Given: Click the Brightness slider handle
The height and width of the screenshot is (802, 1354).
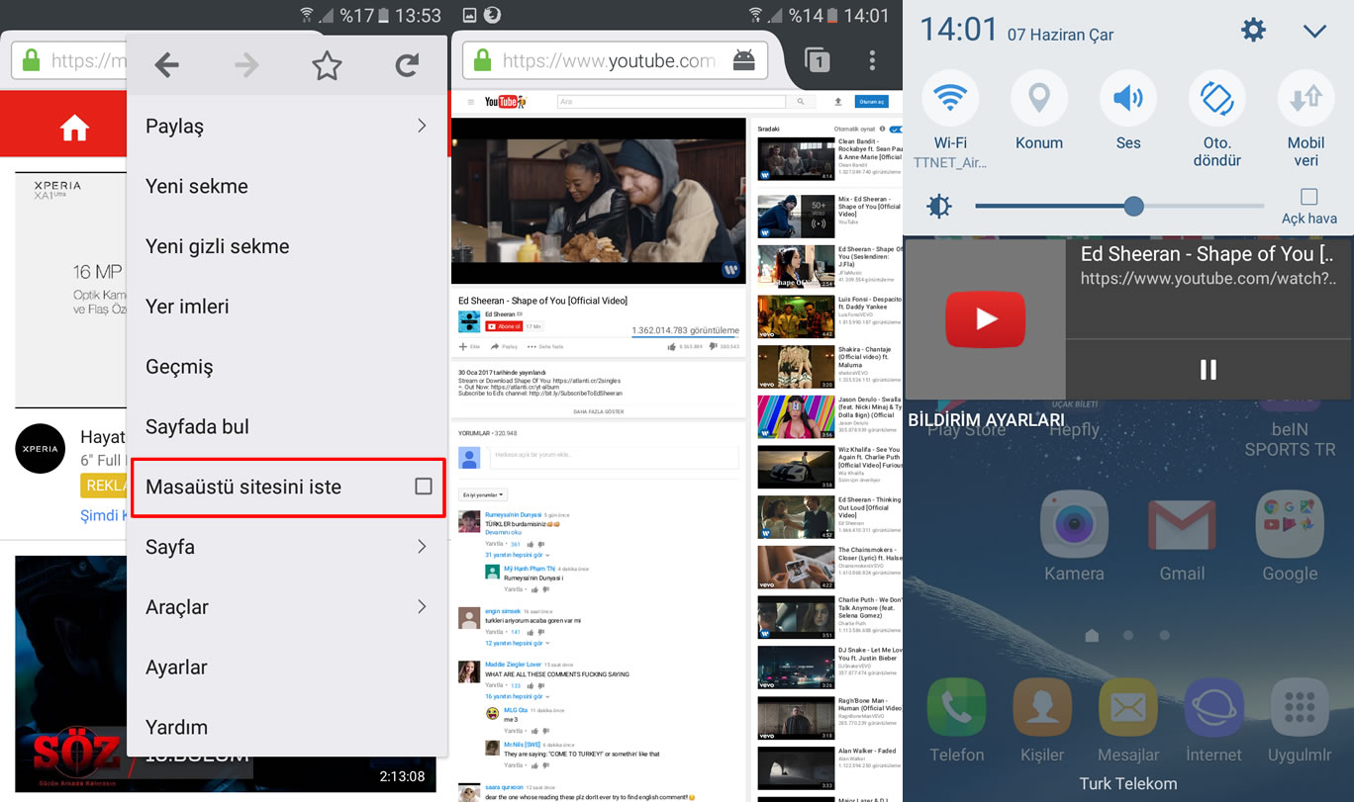Looking at the screenshot, I should [x=1134, y=206].
